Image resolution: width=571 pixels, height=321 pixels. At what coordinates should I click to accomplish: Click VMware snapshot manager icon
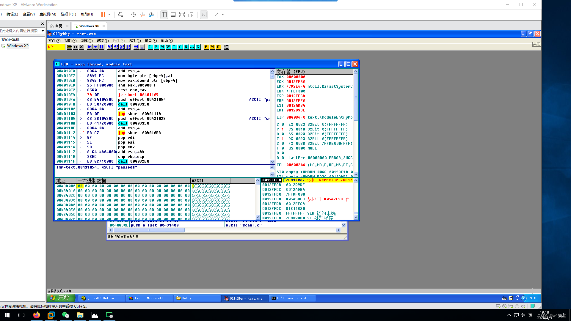151,15
